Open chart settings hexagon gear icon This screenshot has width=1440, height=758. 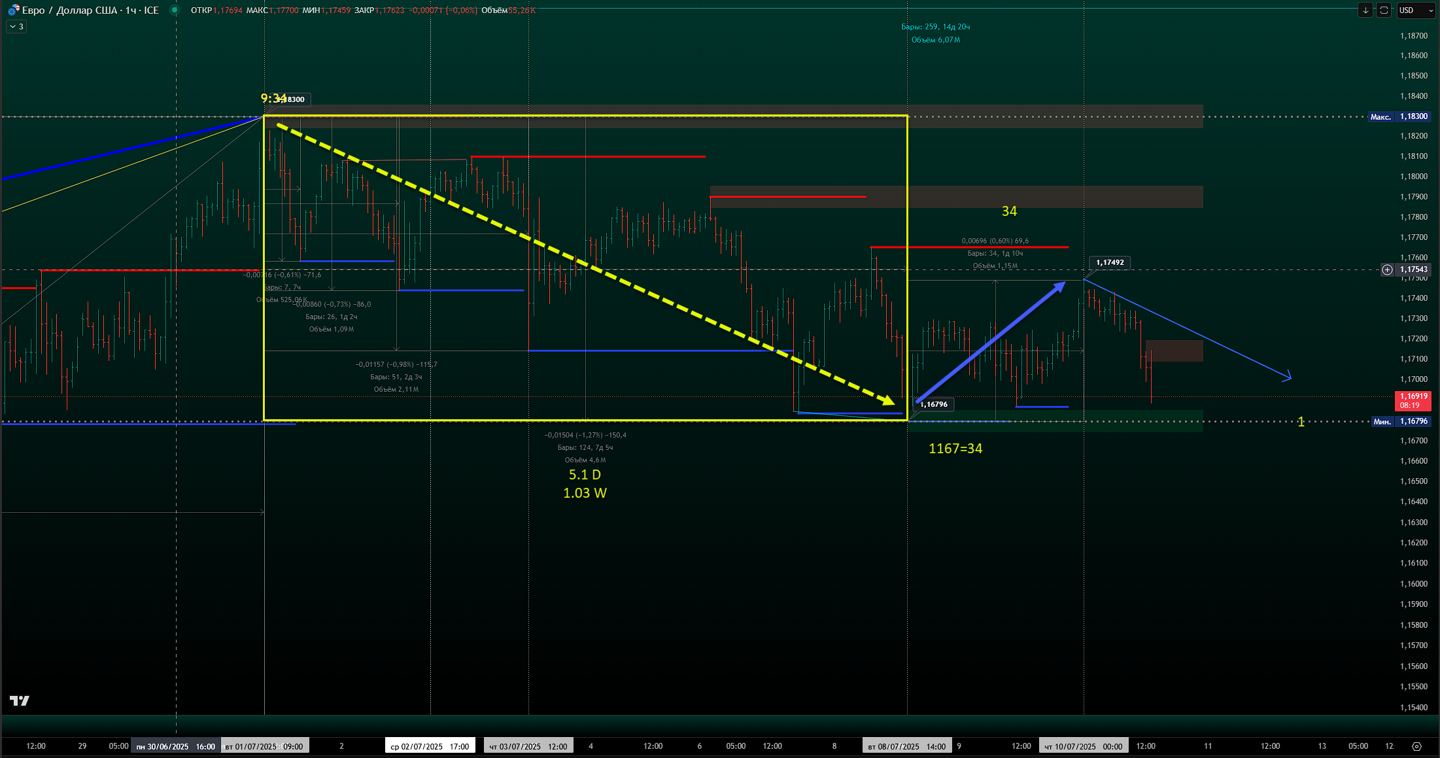pyautogui.click(x=1416, y=746)
